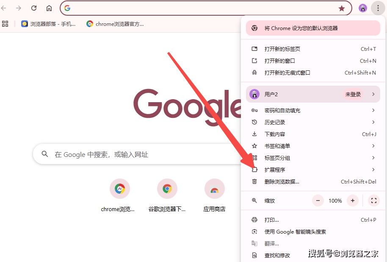Click the magnifier icon in the search box

(x=45, y=154)
